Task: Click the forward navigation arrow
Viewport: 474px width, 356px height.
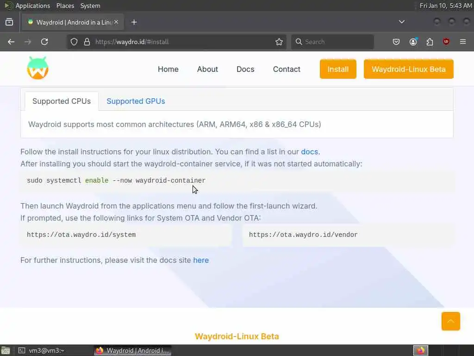Action: (x=28, y=42)
